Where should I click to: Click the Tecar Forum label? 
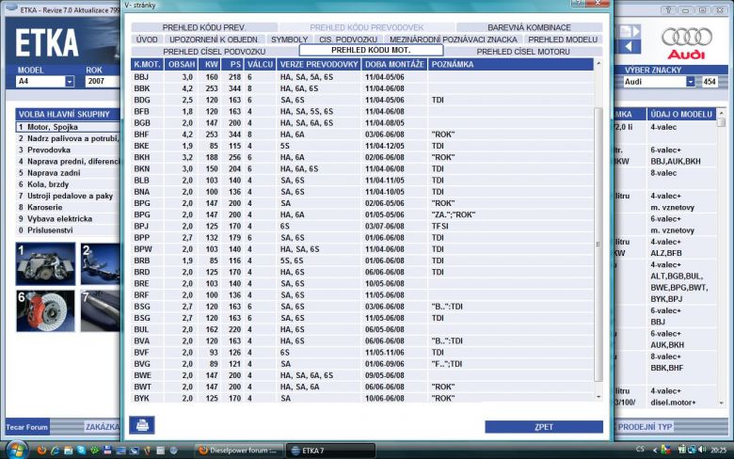point(26,427)
